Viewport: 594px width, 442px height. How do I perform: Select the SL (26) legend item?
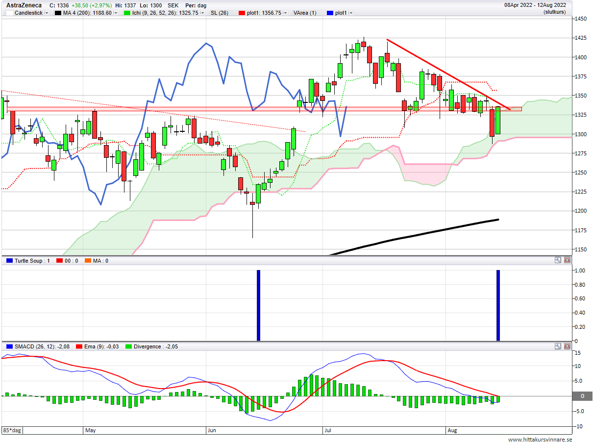tap(220, 13)
